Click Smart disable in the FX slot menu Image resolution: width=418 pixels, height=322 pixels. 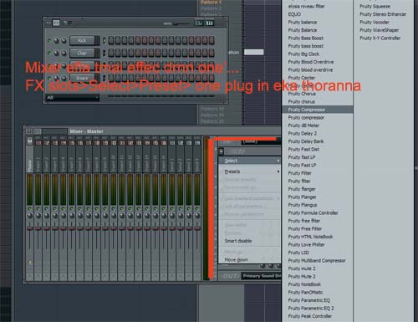click(238, 241)
